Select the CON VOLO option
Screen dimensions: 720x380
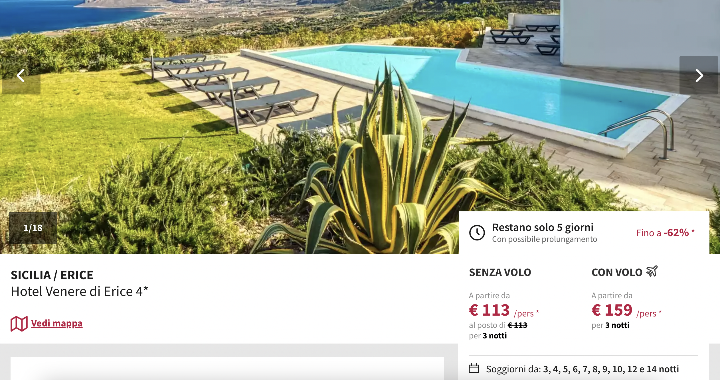[x=617, y=272]
